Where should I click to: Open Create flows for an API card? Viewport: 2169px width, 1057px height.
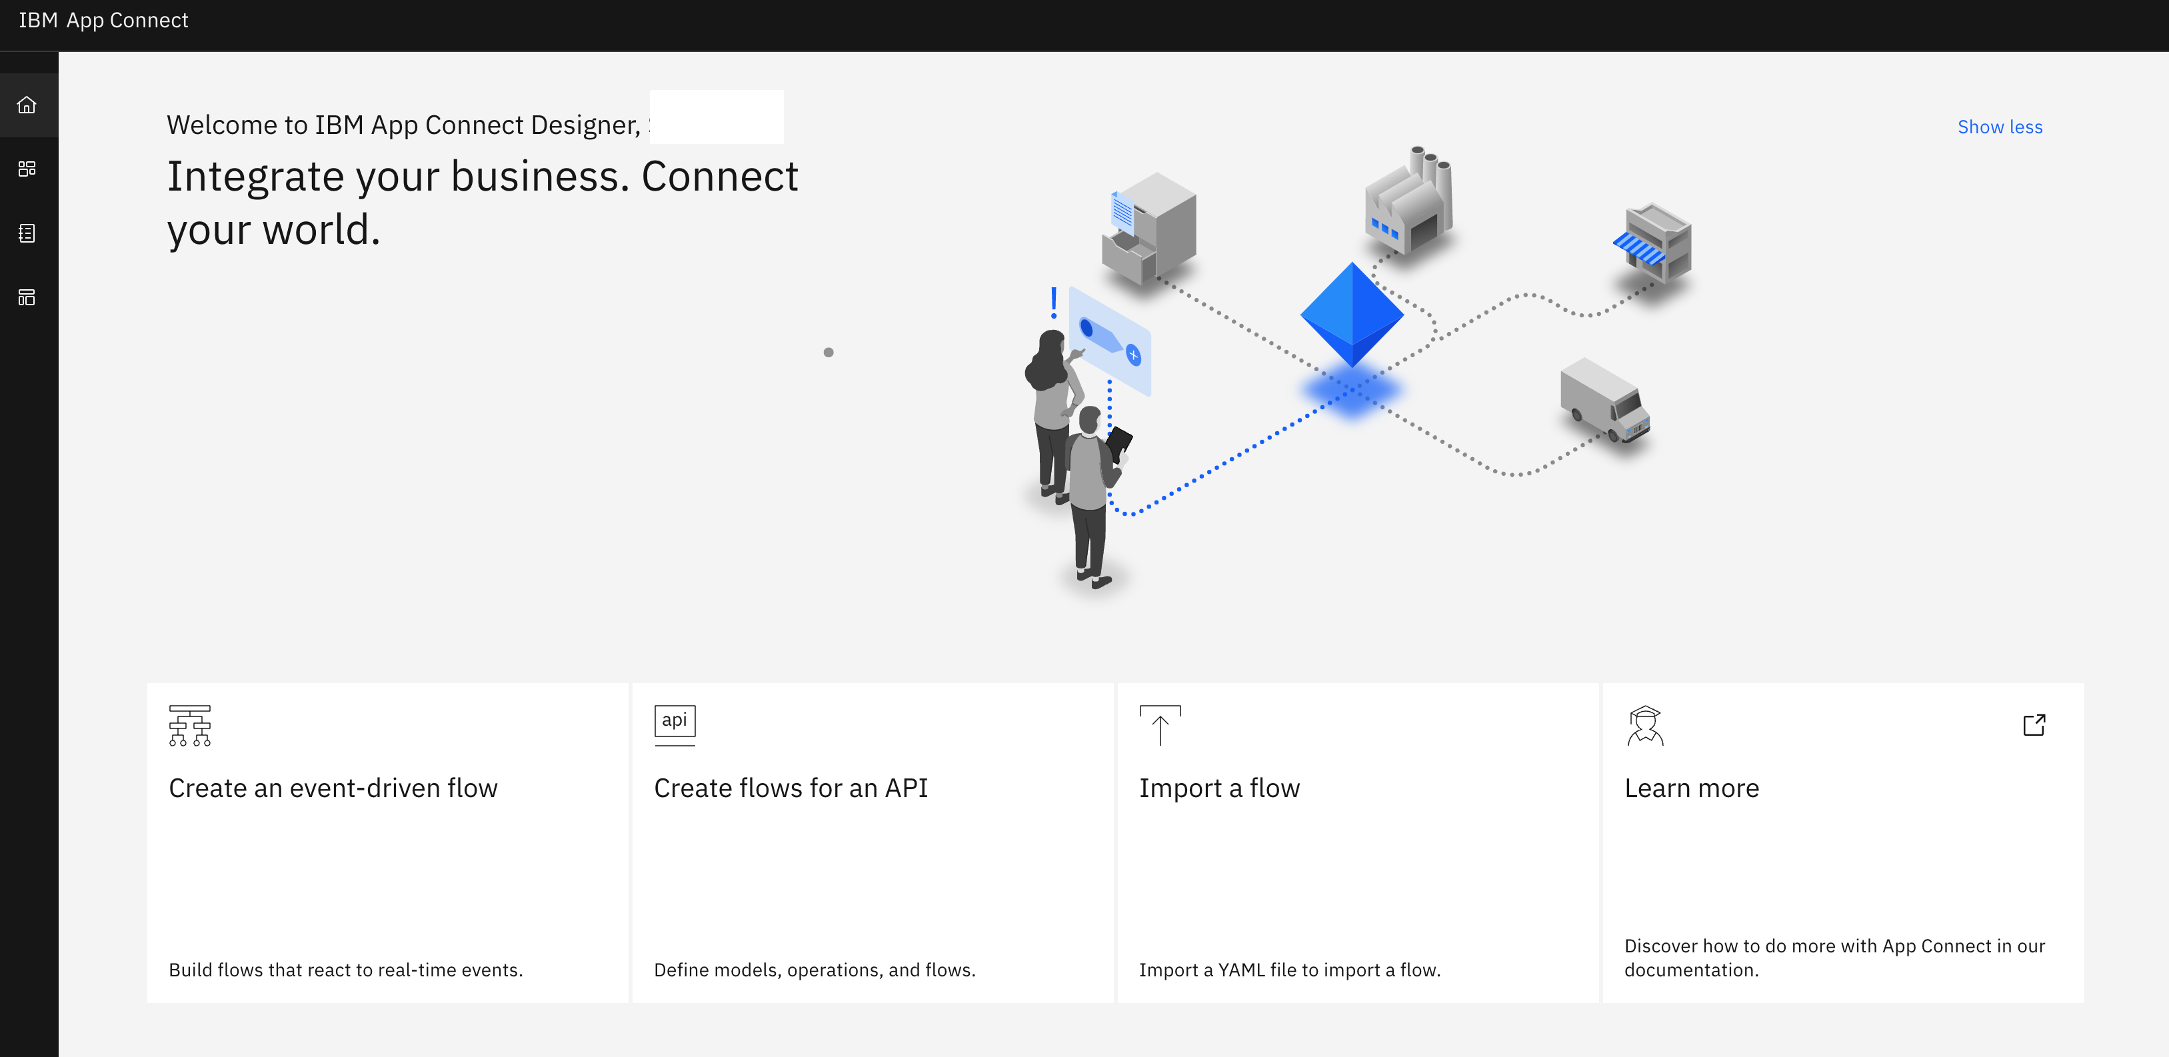(x=873, y=842)
